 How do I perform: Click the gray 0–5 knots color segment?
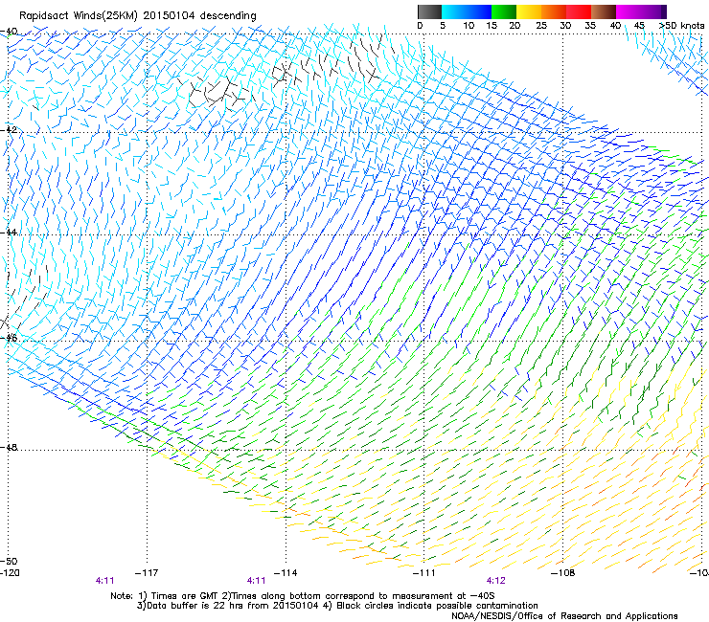pos(429,11)
